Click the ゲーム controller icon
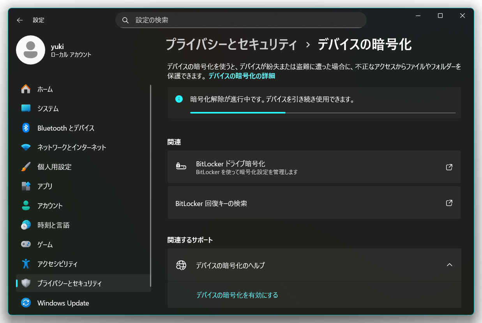482x323 pixels. click(26, 244)
